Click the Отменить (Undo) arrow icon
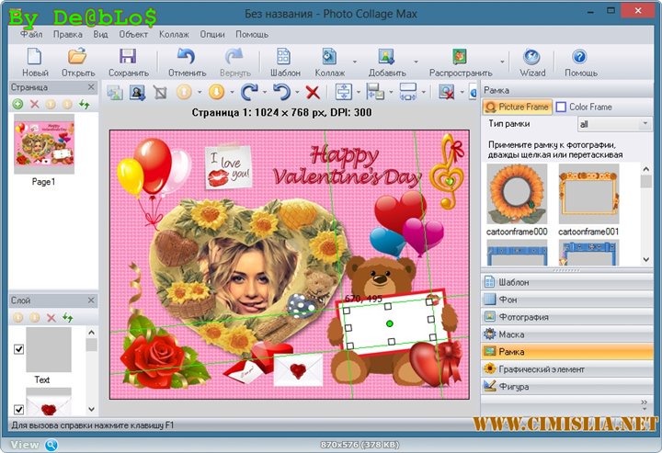Screen dimensions: 662x453 [x=187, y=57]
